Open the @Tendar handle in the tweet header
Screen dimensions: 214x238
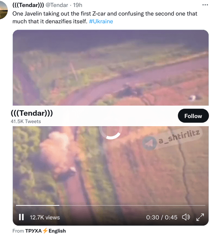click(57, 5)
